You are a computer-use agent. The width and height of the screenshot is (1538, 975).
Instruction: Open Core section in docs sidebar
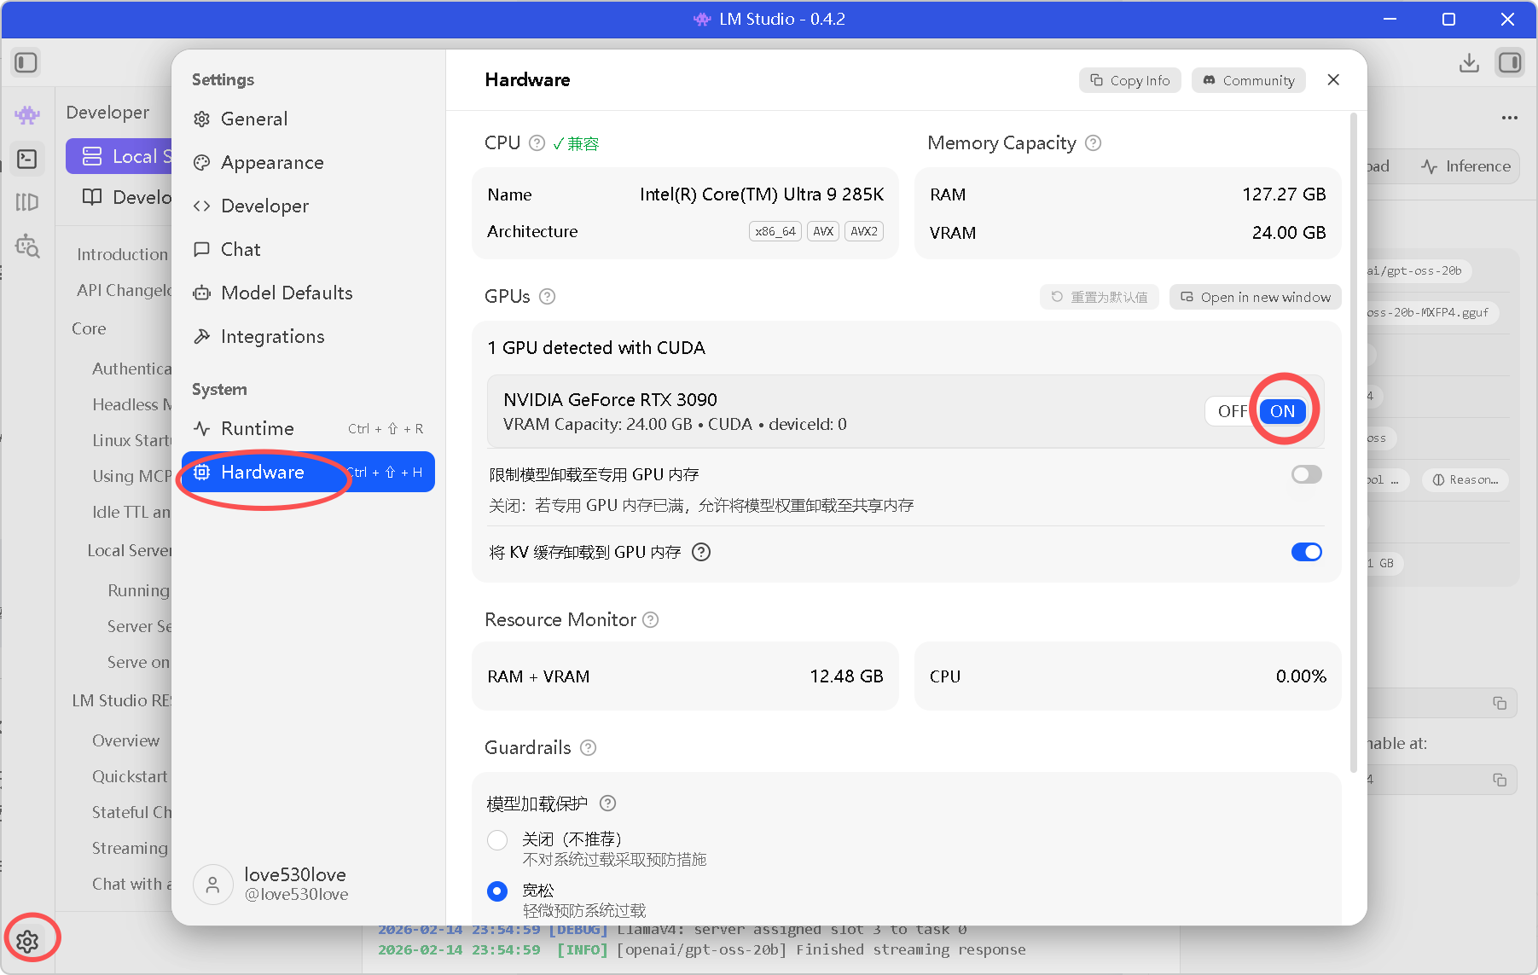(x=89, y=328)
